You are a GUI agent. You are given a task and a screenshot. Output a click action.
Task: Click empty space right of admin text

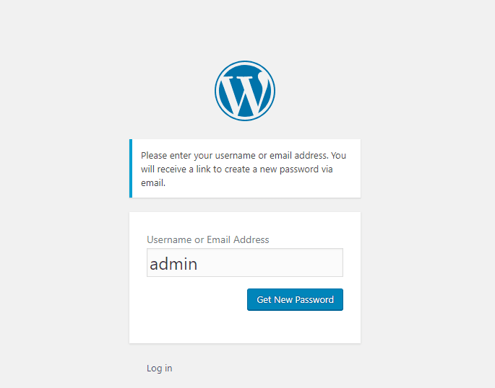(270, 263)
